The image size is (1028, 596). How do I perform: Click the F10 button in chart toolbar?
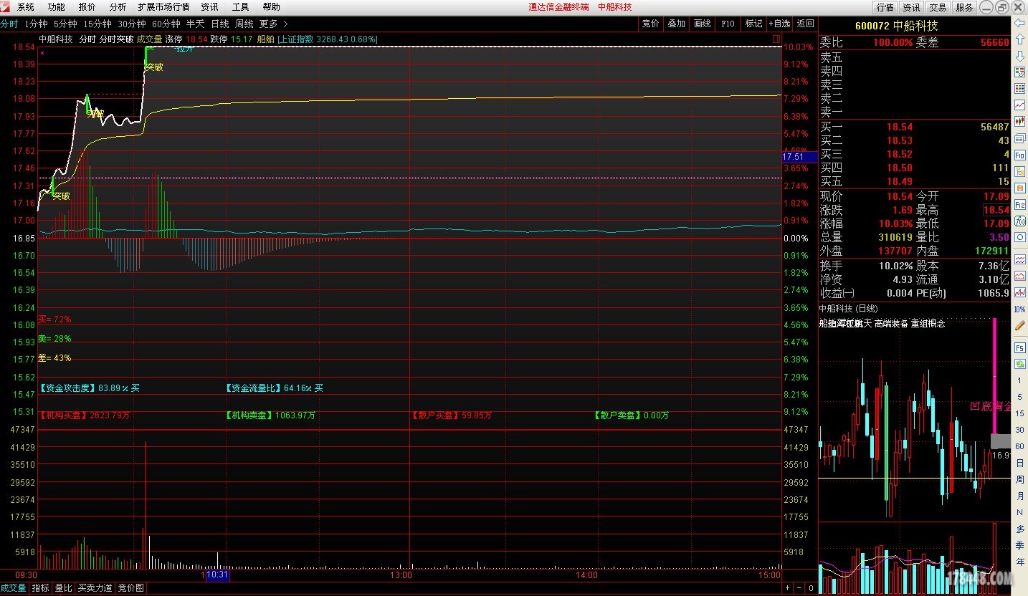[x=728, y=24]
